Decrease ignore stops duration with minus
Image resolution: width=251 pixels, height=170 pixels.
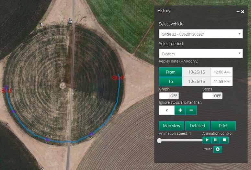[x=191, y=110]
